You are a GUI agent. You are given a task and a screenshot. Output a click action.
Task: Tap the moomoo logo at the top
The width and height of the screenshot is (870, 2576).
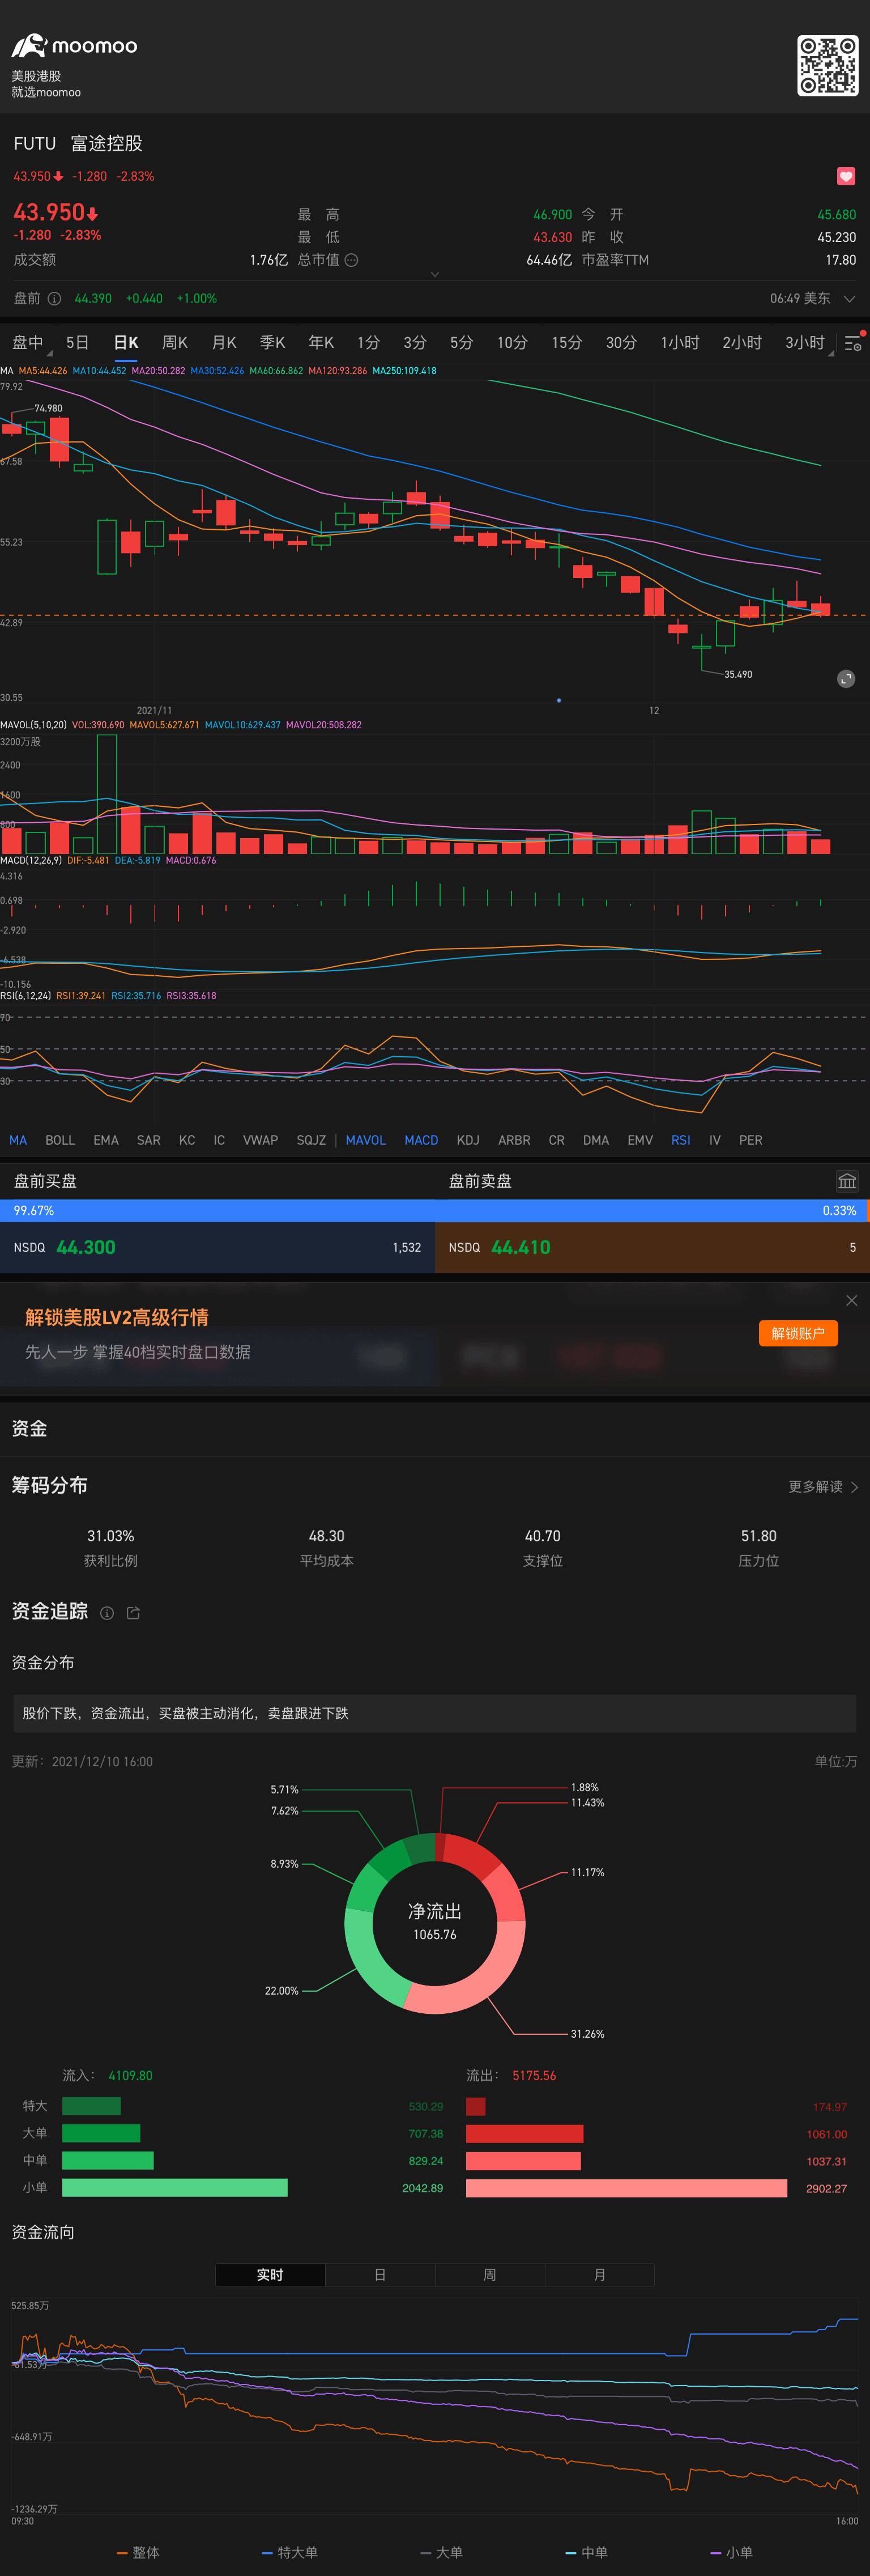point(74,45)
